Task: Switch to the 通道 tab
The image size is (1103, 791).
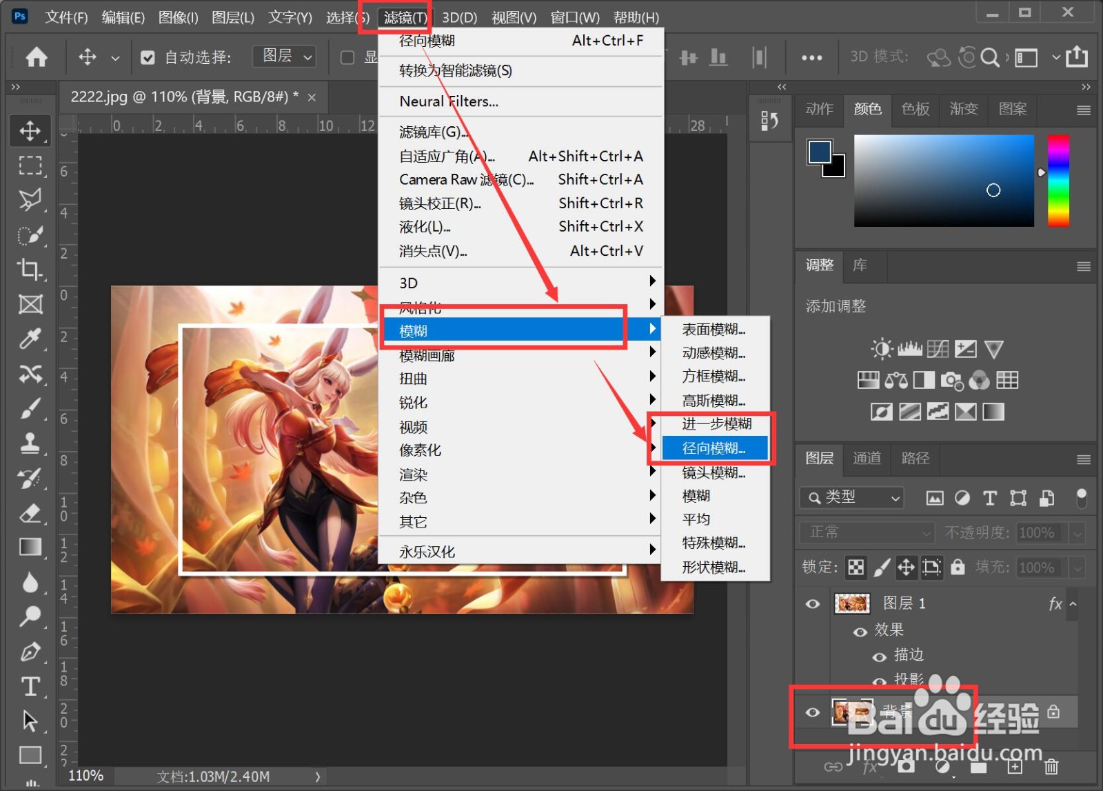Action: [867, 459]
